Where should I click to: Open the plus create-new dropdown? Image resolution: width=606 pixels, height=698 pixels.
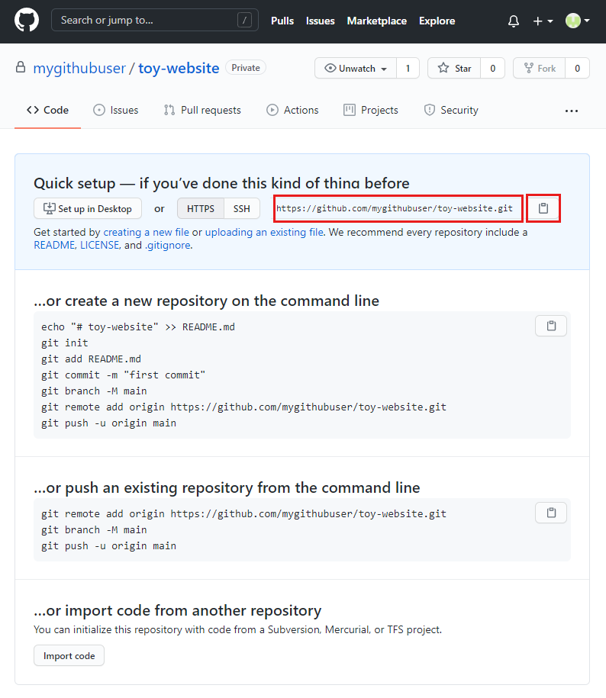pos(543,21)
